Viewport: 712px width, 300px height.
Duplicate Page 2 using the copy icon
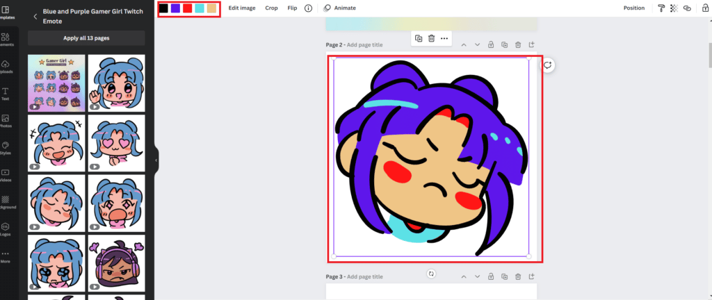505,44
